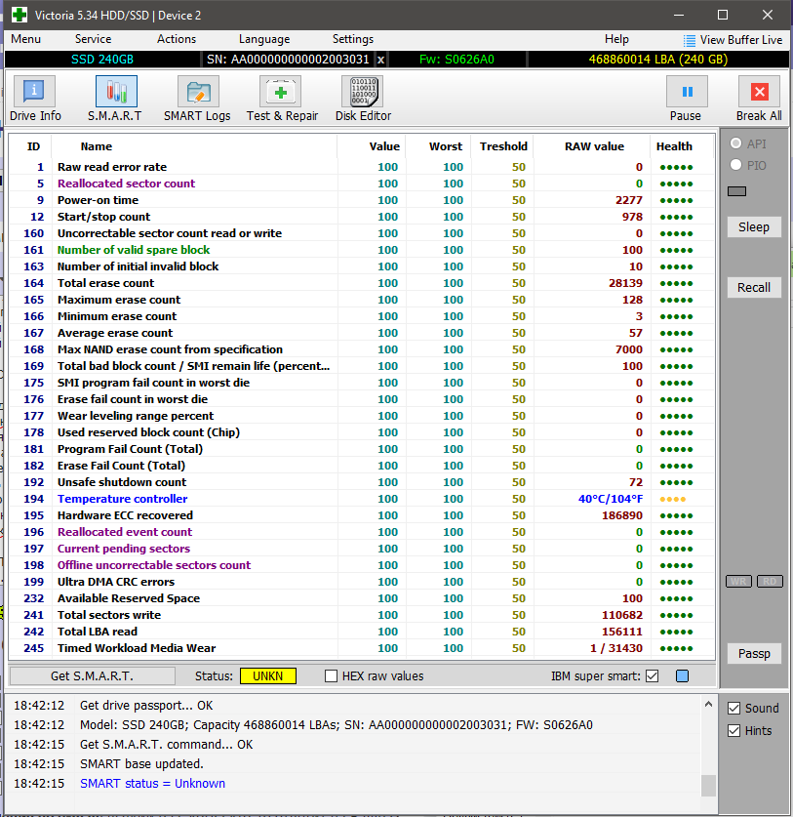
Task: Click the Get S.M.A.R.T. button
Action: (x=92, y=676)
